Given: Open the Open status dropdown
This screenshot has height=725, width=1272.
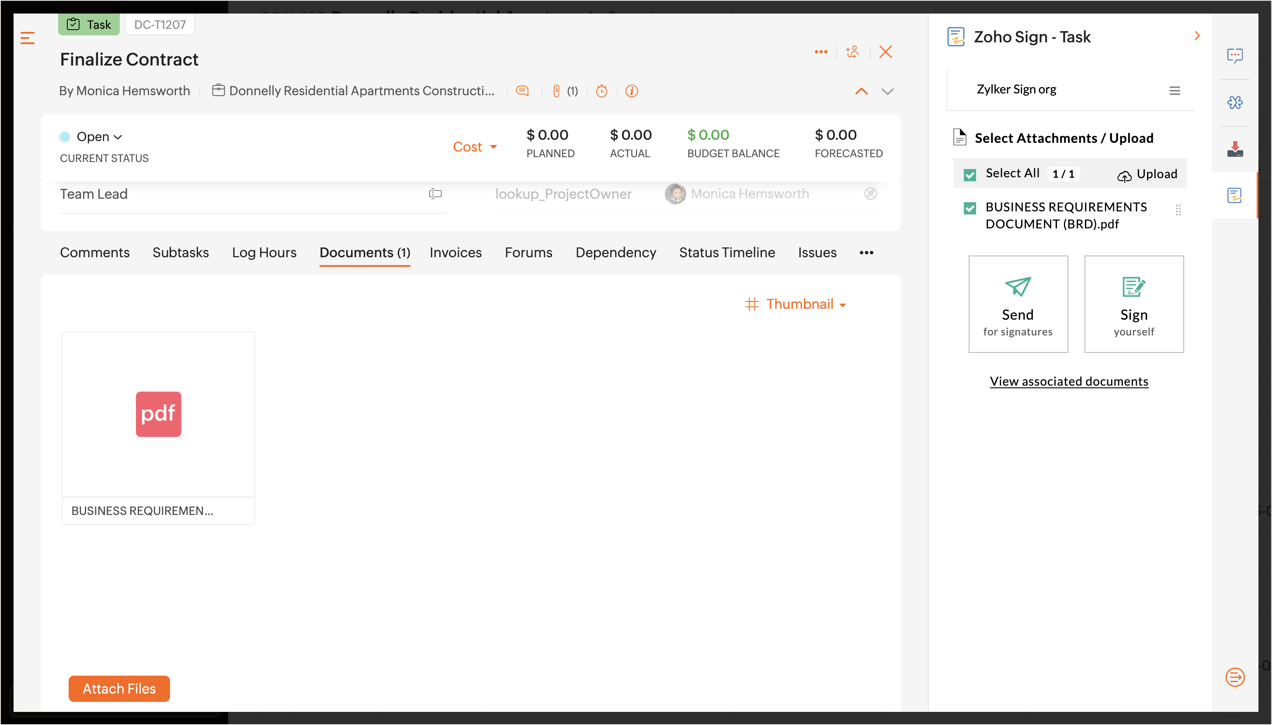Looking at the screenshot, I should tap(99, 136).
